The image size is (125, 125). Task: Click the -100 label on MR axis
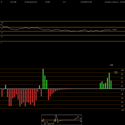click(x=122, y=110)
